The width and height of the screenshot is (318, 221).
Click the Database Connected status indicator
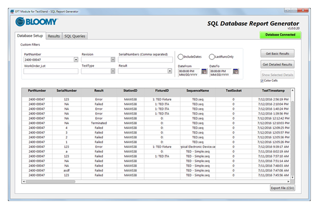coord(280,35)
